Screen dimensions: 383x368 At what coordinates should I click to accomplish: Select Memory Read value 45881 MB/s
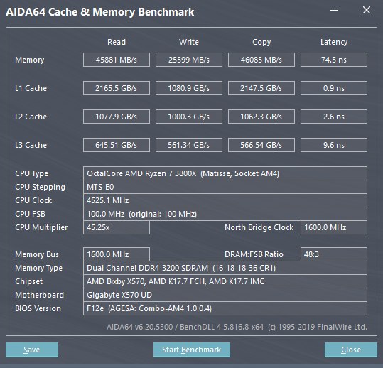pos(117,60)
